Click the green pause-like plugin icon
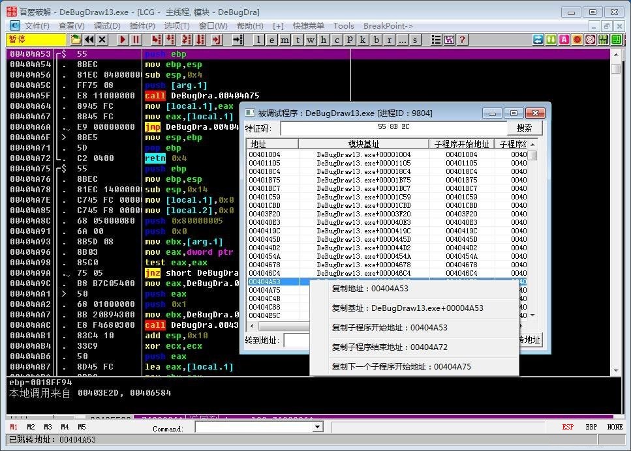Image resolution: width=631 pixels, height=451 pixels. [551, 39]
